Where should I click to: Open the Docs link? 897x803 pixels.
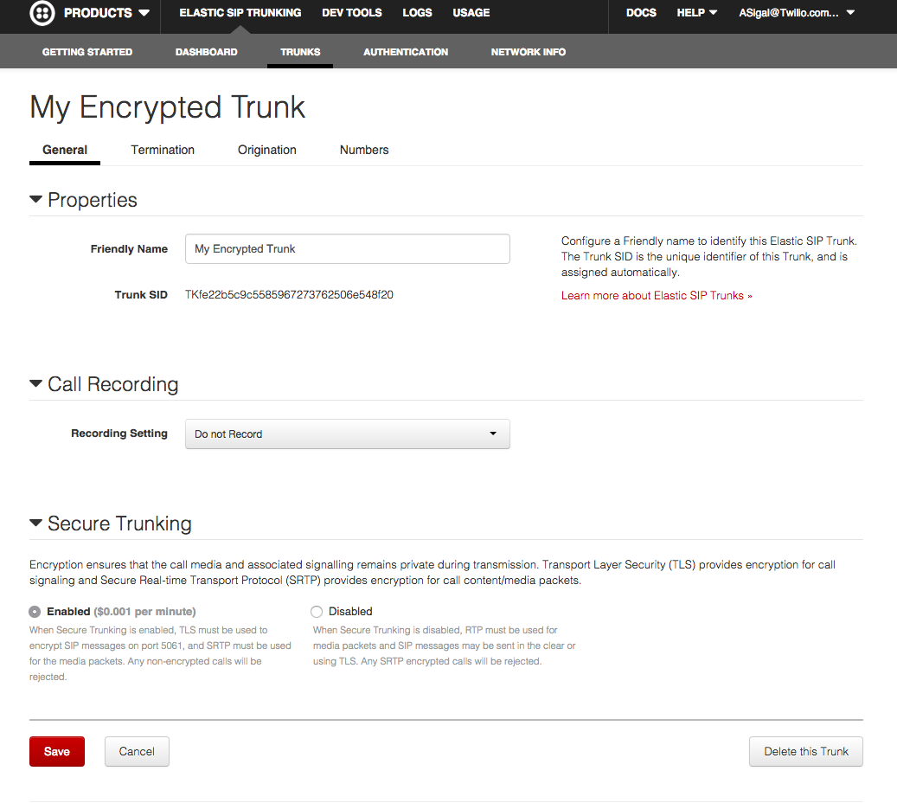(641, 13)
